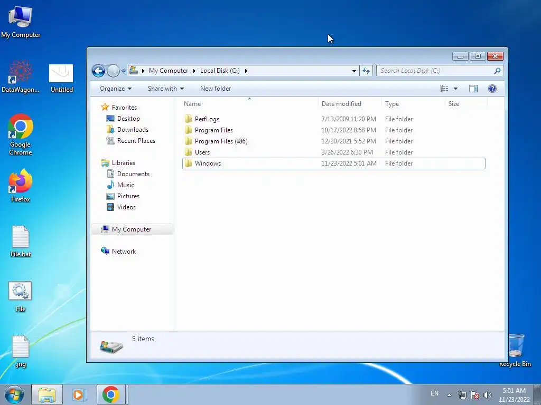Click the greyed forward navigation arrow

[x=113, y=71]
